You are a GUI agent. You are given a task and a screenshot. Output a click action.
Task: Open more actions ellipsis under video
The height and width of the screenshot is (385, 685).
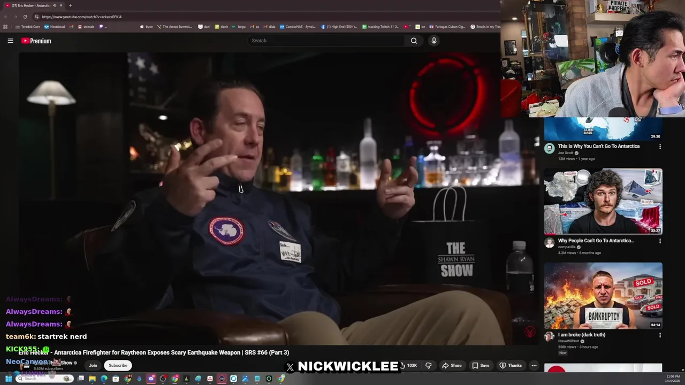[x=534, y=365]
